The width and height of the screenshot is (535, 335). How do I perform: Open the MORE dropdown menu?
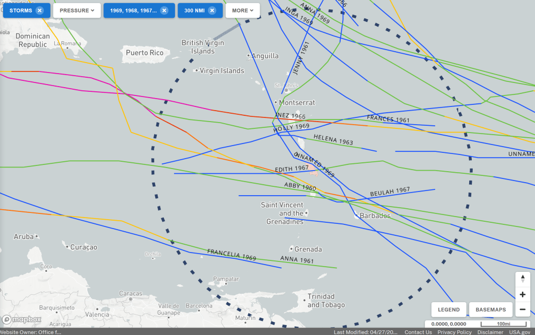[x=242, y=10]
